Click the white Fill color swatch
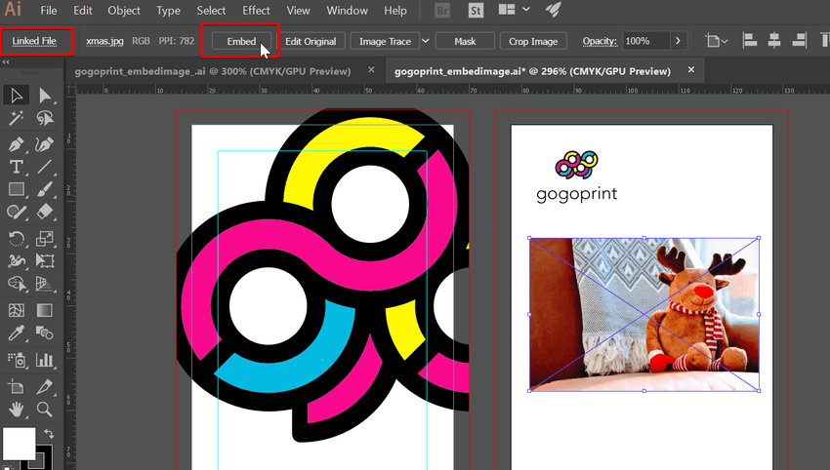 click(19, 444)
